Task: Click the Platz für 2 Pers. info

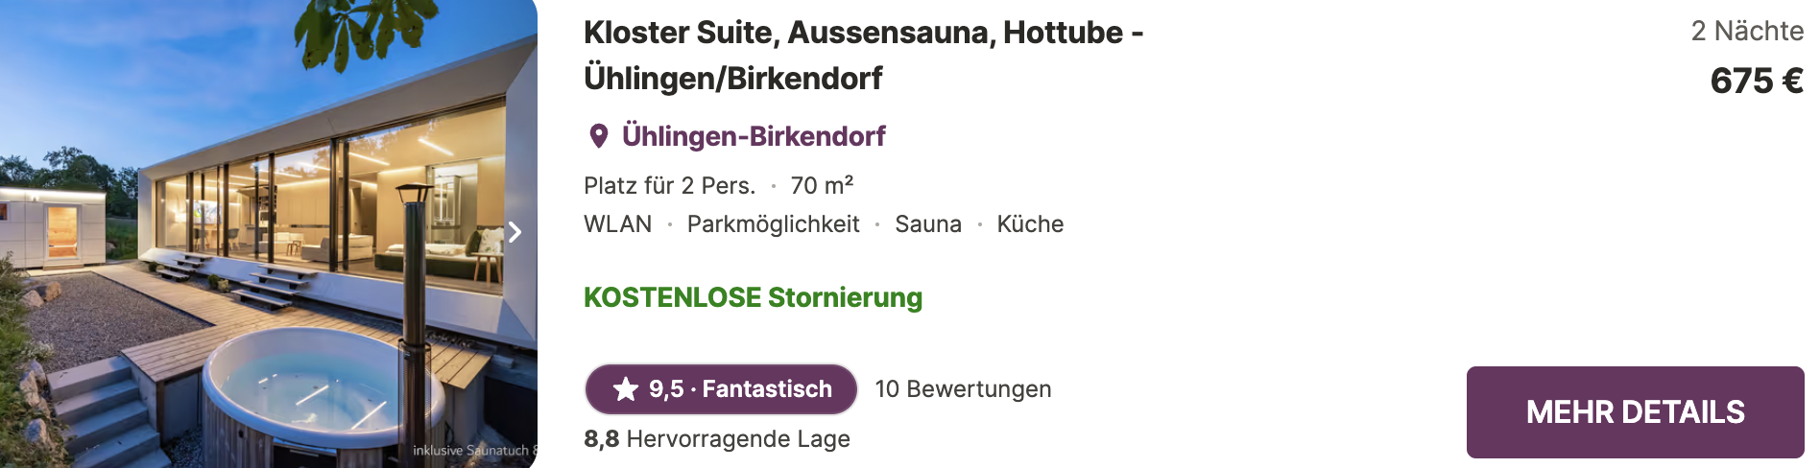Action: pyautogui.click(x=669, y=185)
